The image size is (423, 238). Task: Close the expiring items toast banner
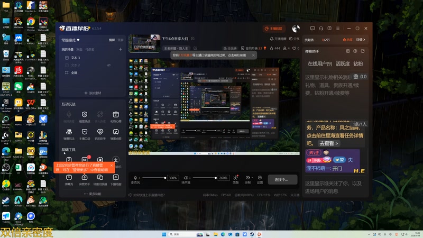click(253, 55)
